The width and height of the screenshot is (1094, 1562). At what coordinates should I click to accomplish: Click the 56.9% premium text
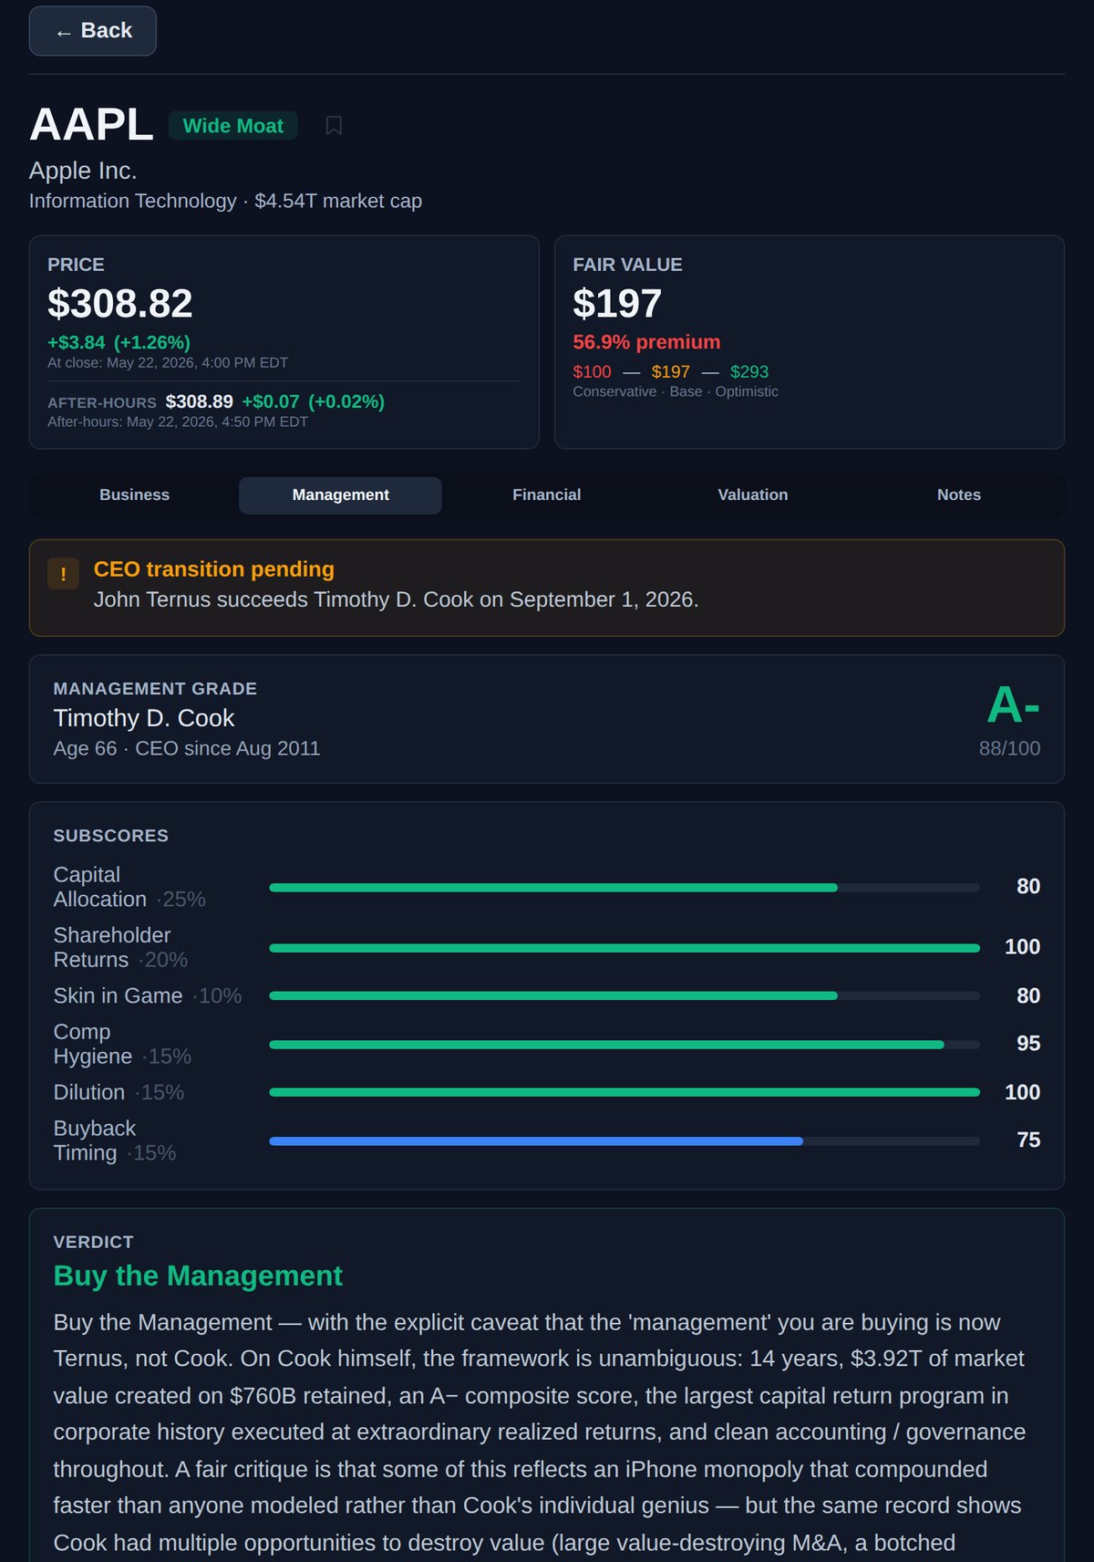coord(646,342)
